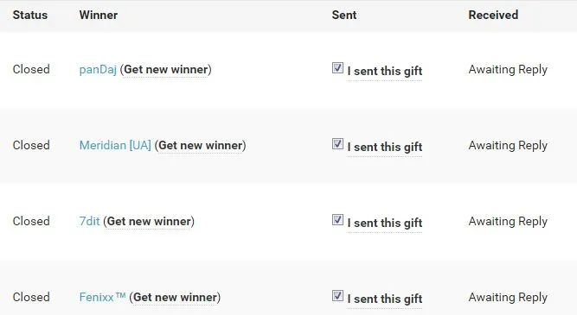Click the Winner column header
The height and width of the screenshot is (315, 577).
(99, 15)
